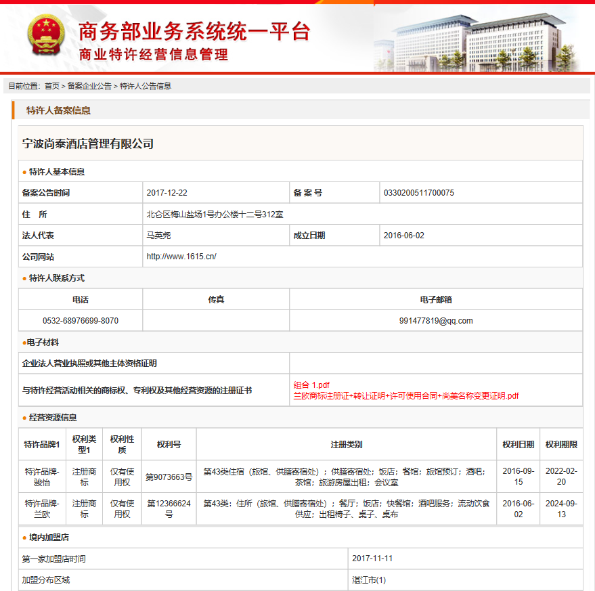
Task: Open company website http://www.1615.cn/
Action: point(181,257)
